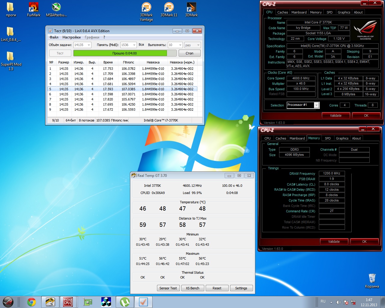Click the ROG CPU-Z taskbar button
This screenshot has height=308, width=385.
click(x=68, y=302)
